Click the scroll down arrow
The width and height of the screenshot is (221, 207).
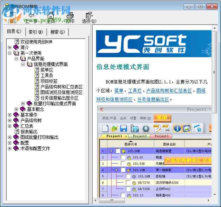click(x=215, y=195)
